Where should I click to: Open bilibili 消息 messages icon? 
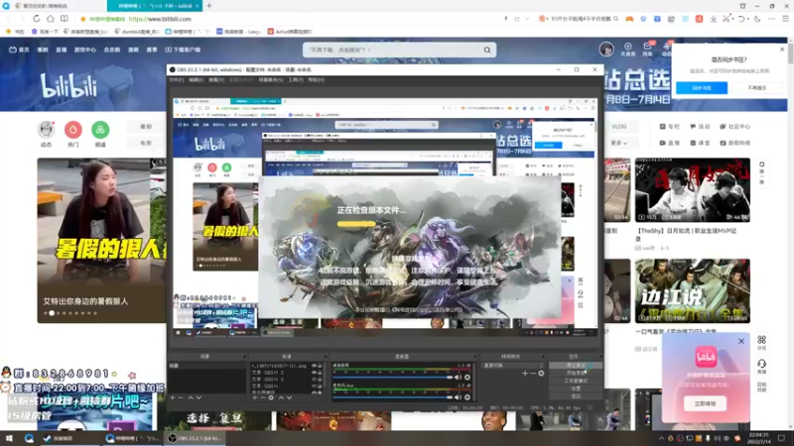click(648, 49)
